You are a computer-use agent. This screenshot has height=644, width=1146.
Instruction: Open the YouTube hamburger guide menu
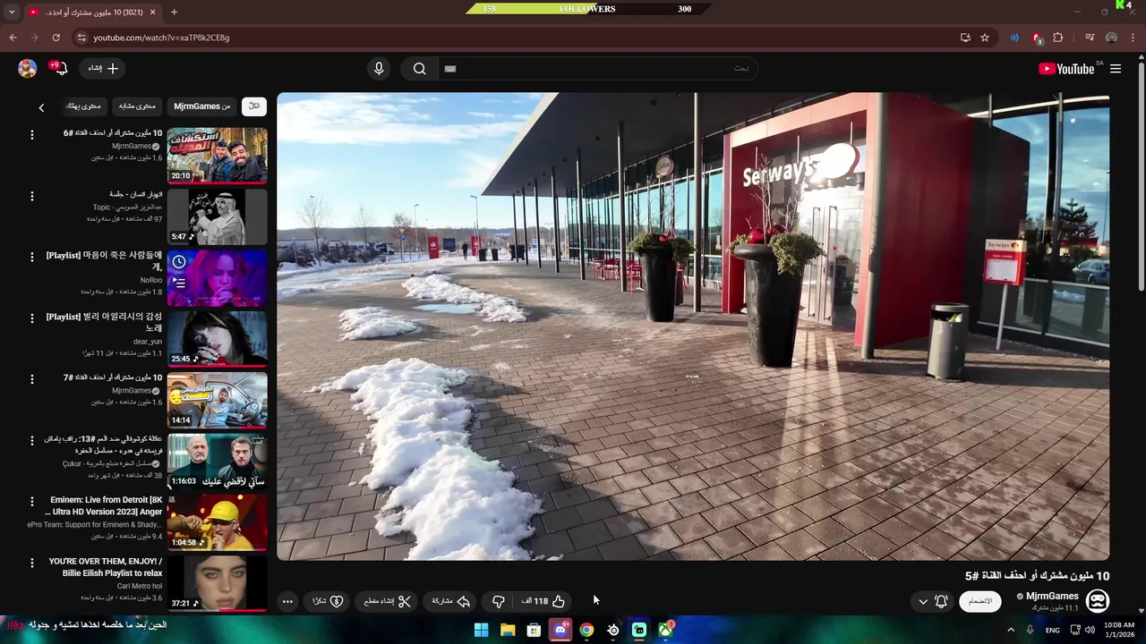(1116, 69)
